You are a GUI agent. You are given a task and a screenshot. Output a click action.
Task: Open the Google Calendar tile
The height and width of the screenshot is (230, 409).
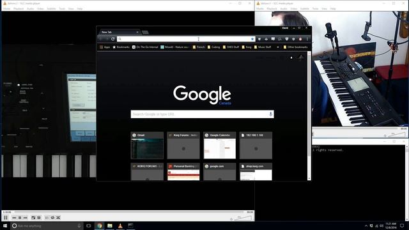tap(220, 145)
